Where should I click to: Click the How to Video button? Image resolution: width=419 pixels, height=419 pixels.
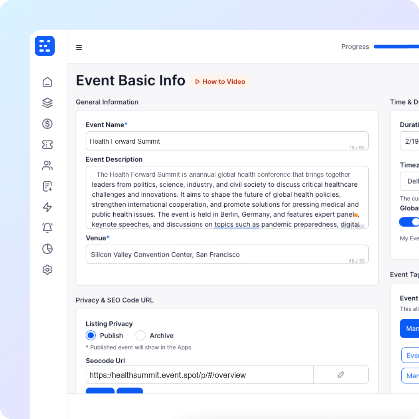tap(219, 82)
